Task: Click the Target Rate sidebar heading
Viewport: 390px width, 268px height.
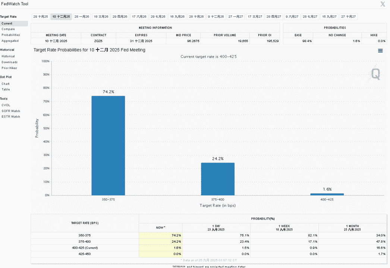Action: (x=8, y=17)
